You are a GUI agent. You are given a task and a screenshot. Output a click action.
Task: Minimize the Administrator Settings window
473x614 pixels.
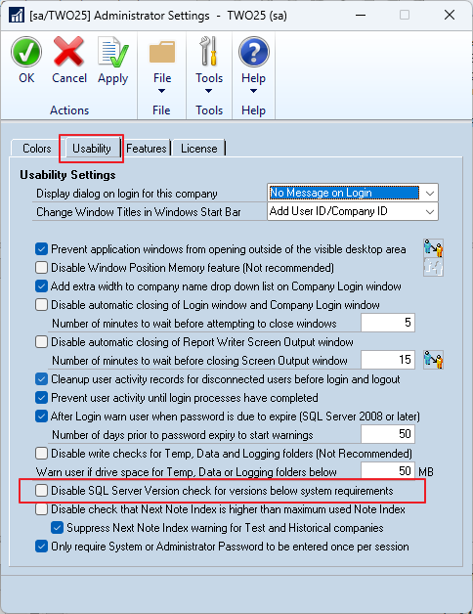(361, 15)
